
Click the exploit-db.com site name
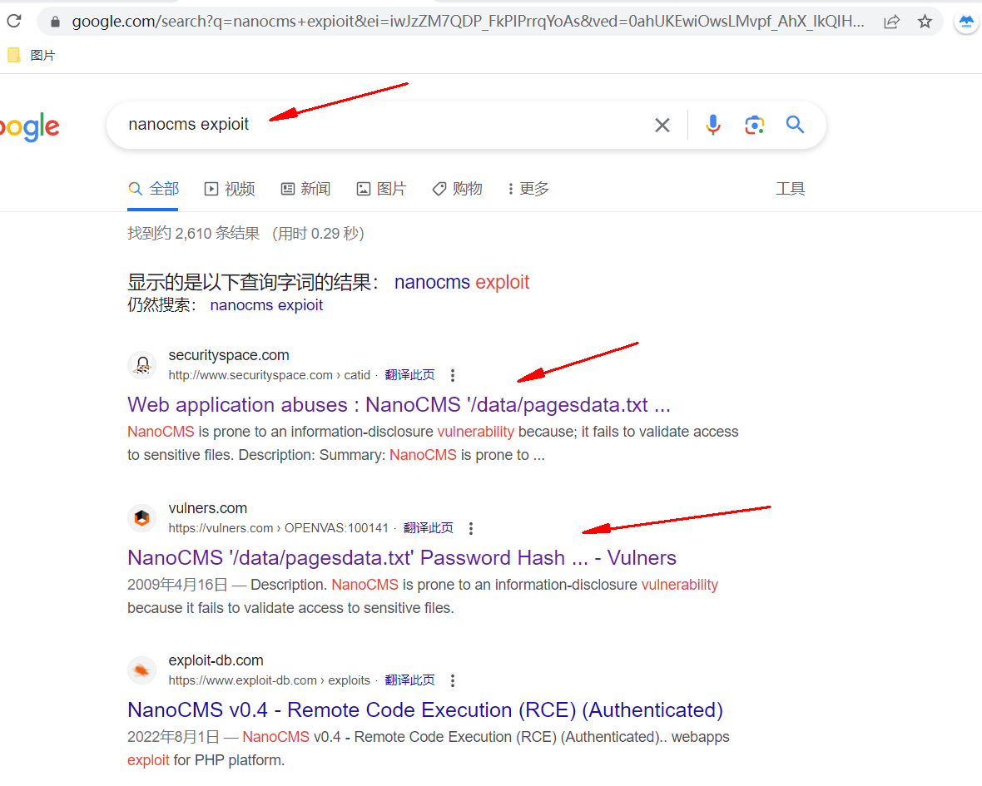[216, 660]
